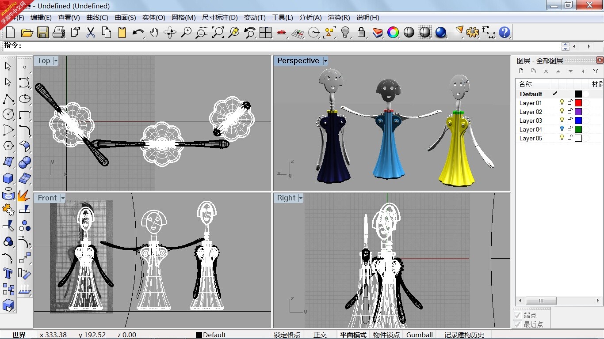Choose the Text tool with the T icon
This screenshot has height=339, width=604.
point(8,273)
